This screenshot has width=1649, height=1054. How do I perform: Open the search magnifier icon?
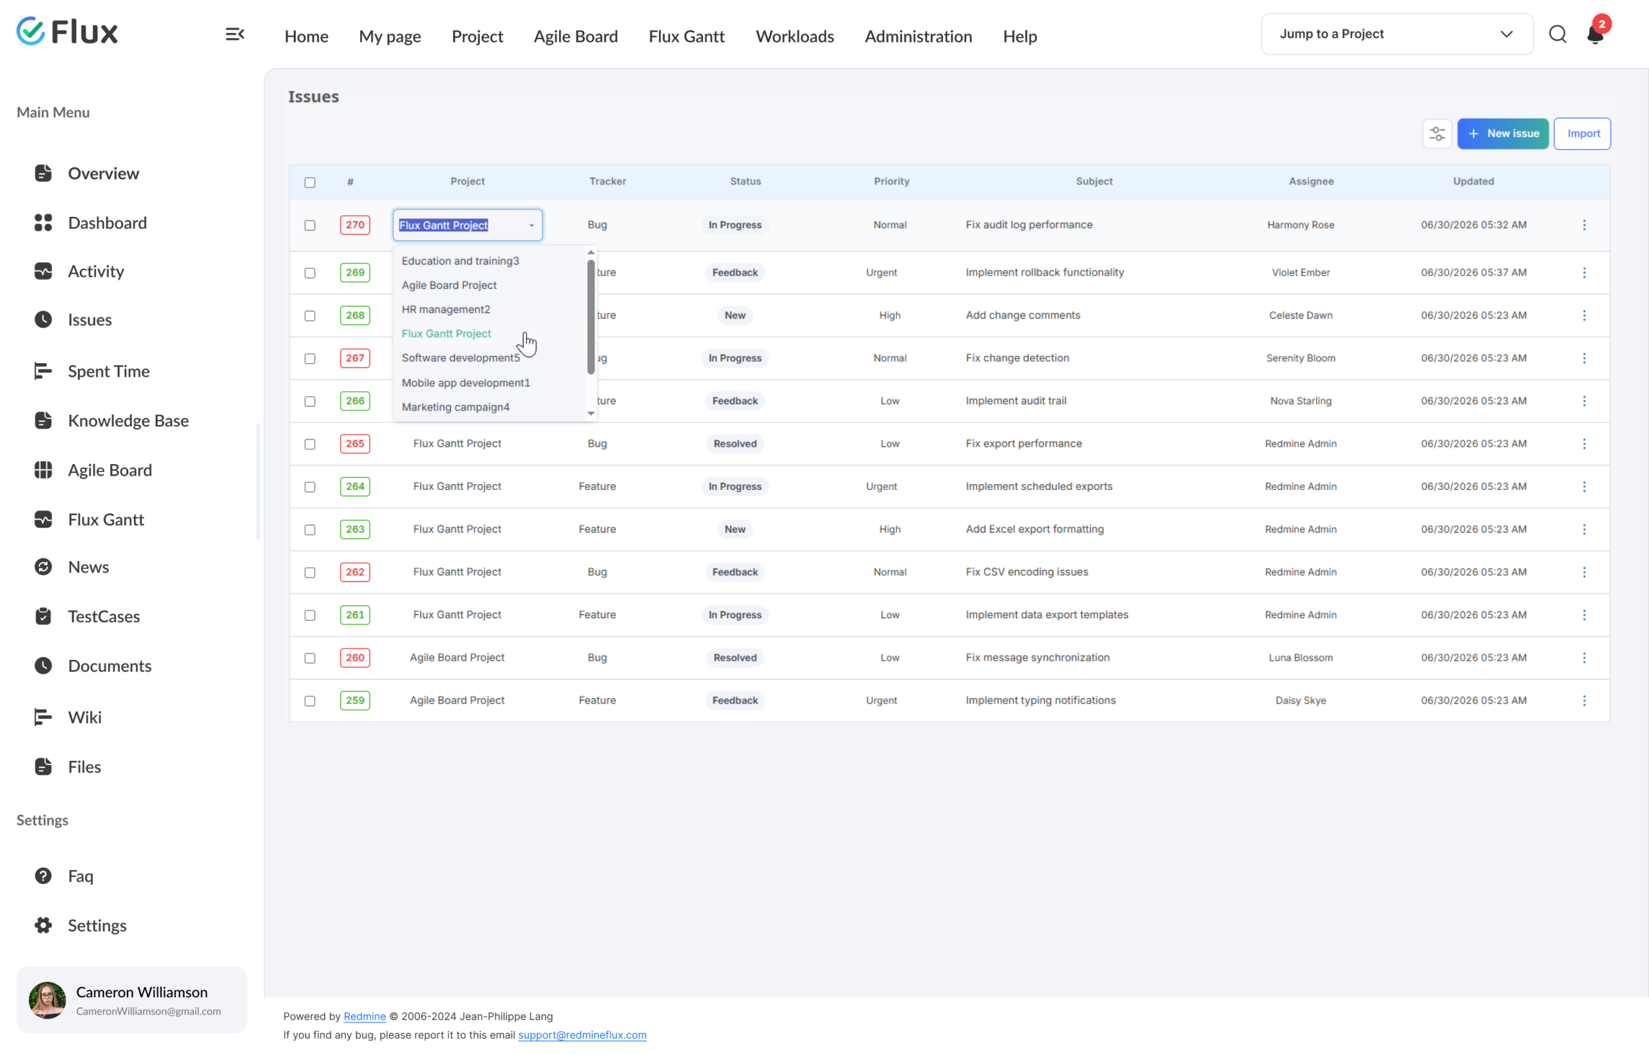point(1558,34)
